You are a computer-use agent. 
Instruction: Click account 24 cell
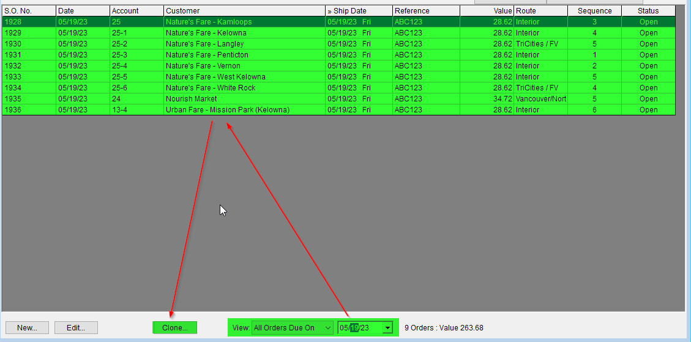pos(136,98)
